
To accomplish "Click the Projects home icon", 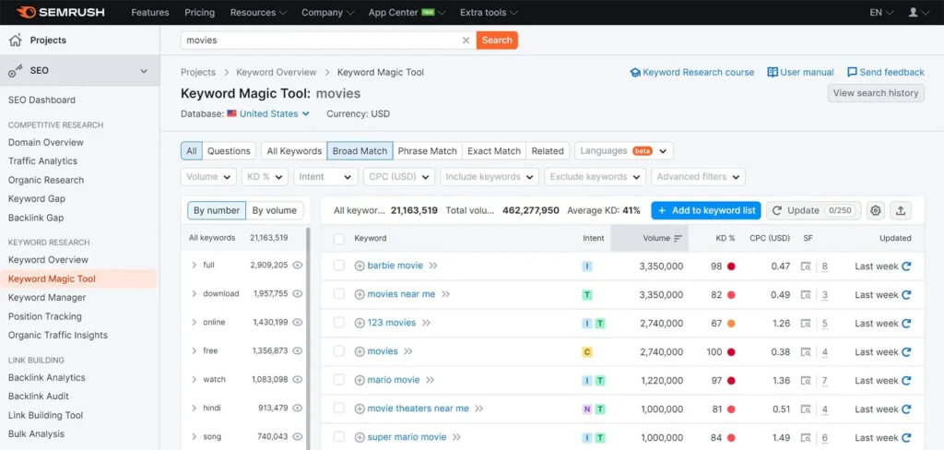I will tap(15, 41).
